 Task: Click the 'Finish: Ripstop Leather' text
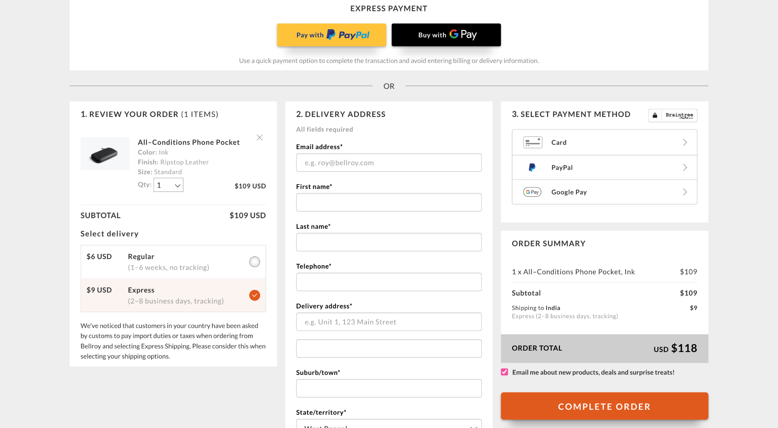point(173,162)
